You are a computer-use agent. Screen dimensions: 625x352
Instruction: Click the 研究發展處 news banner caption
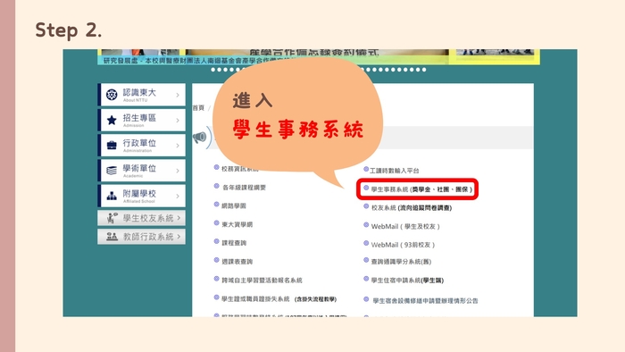pos(197,61)
